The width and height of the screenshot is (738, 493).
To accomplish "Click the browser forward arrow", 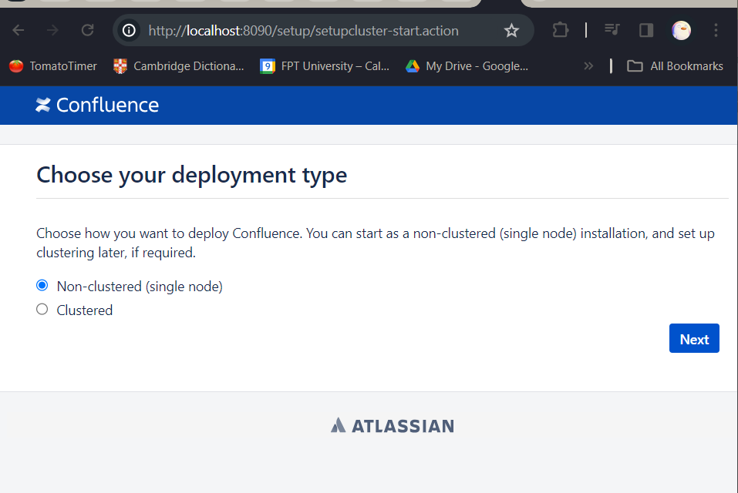I will click(x=52, y=31).
